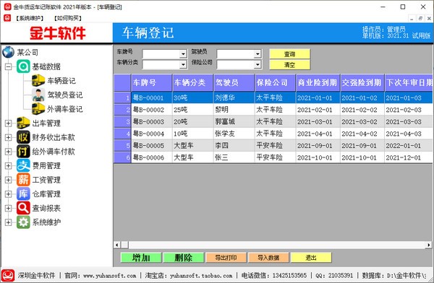Viewport: 434px width, 283px height.
Task: Open 驾驶员登记 in the sidebar tree
Action: point(65,95)
